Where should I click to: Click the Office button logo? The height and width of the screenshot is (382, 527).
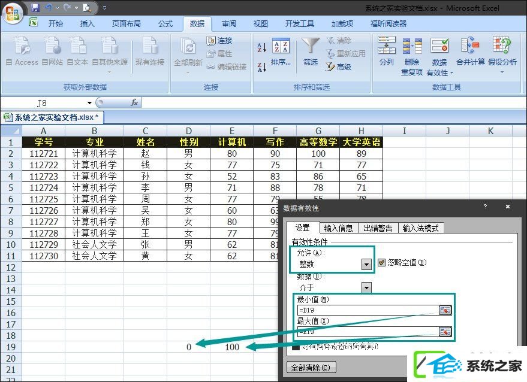pos(13,14)
